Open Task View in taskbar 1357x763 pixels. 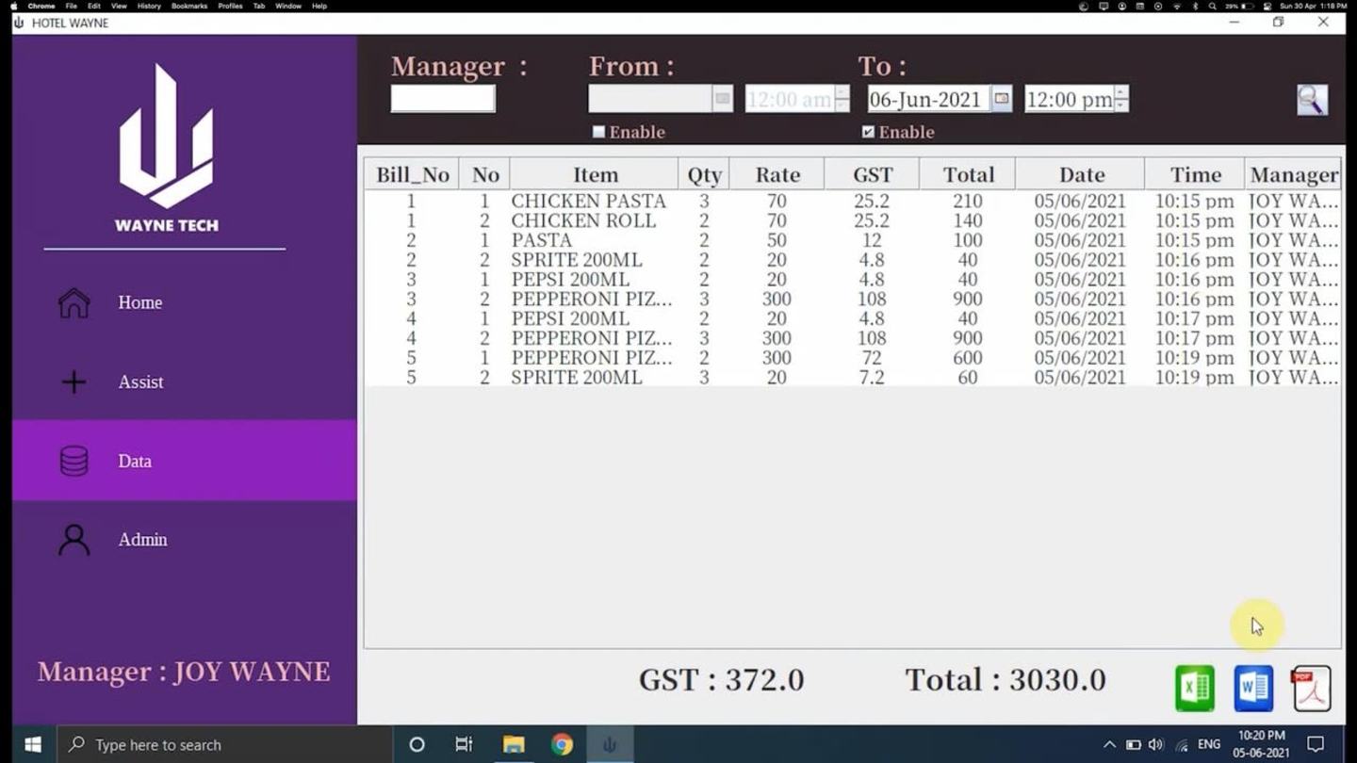click(464, 744)
